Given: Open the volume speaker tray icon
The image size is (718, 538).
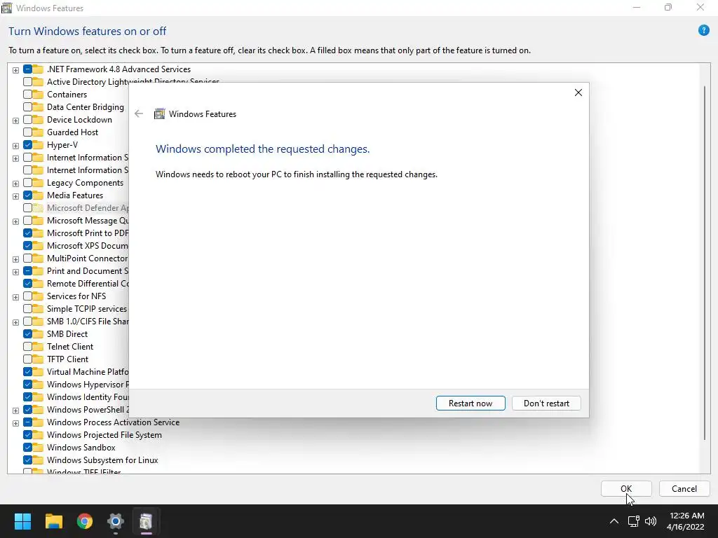Looking at the screenshot, I should [650, 521].
